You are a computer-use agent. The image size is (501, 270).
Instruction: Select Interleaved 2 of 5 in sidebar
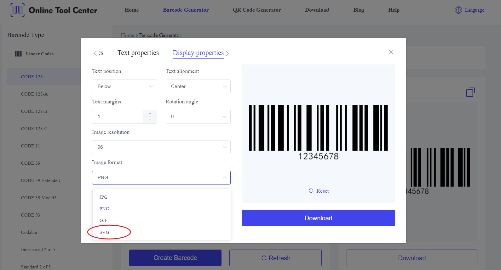click(x=38, y=250)
